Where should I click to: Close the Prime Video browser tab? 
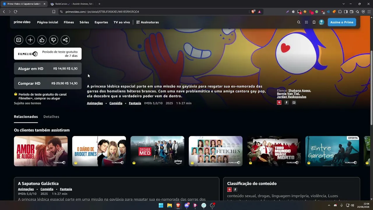click(x=44, y=4)
